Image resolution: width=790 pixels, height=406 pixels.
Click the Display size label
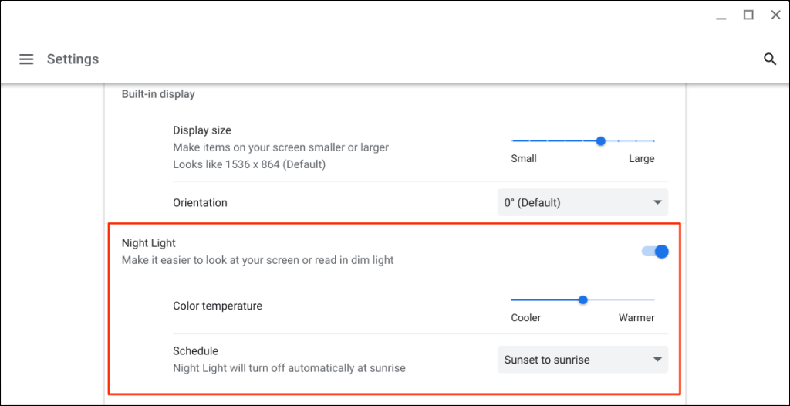[202, 130]
